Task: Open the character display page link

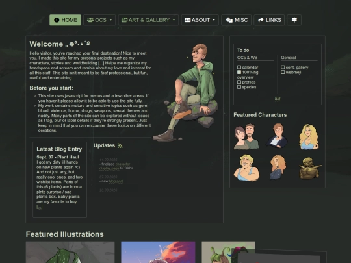Action: 115,166
